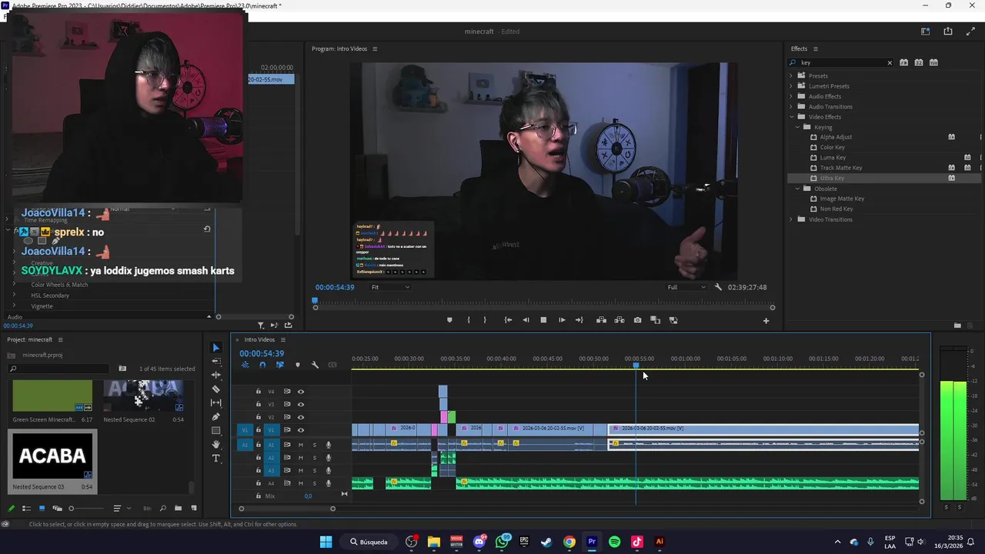This screenshot has height=554, width=985.
Task: Open the Fit zoom level dropdown
Action: click(390, 287)
